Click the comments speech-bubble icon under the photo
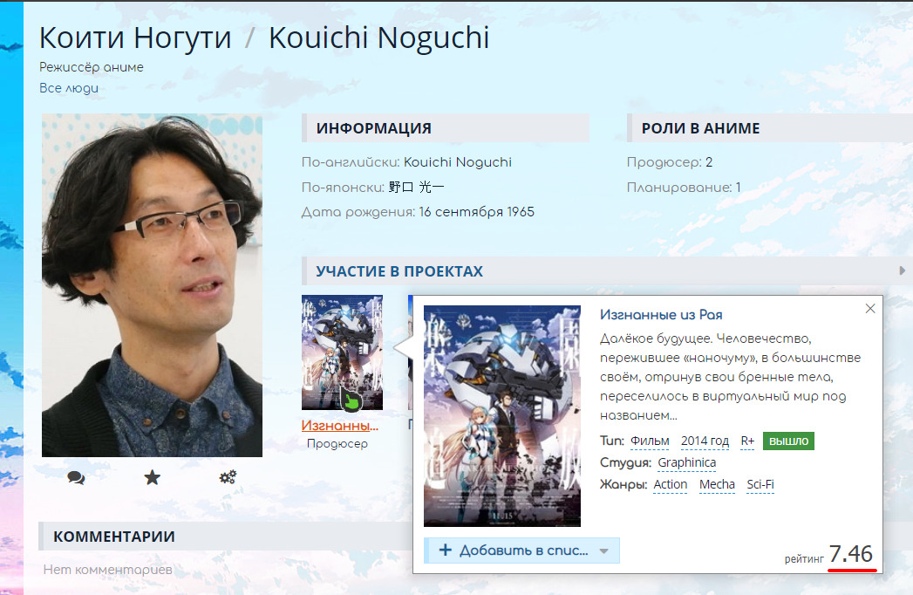 [76, 477]
